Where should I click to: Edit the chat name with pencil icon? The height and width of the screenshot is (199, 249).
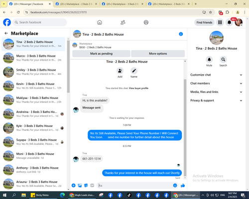tap(134, 71)
